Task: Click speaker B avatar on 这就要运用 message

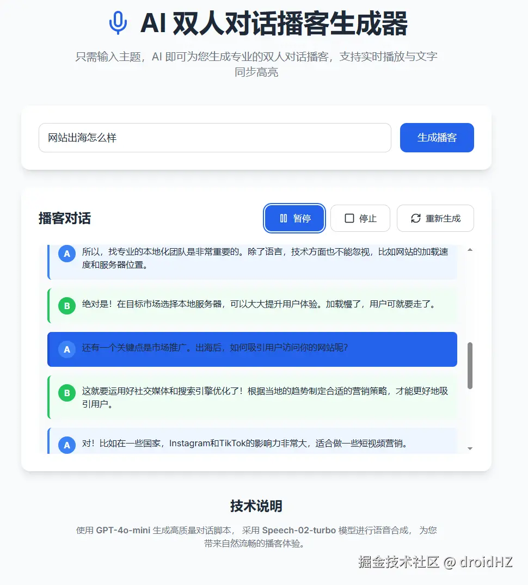Action: point(67,393)
